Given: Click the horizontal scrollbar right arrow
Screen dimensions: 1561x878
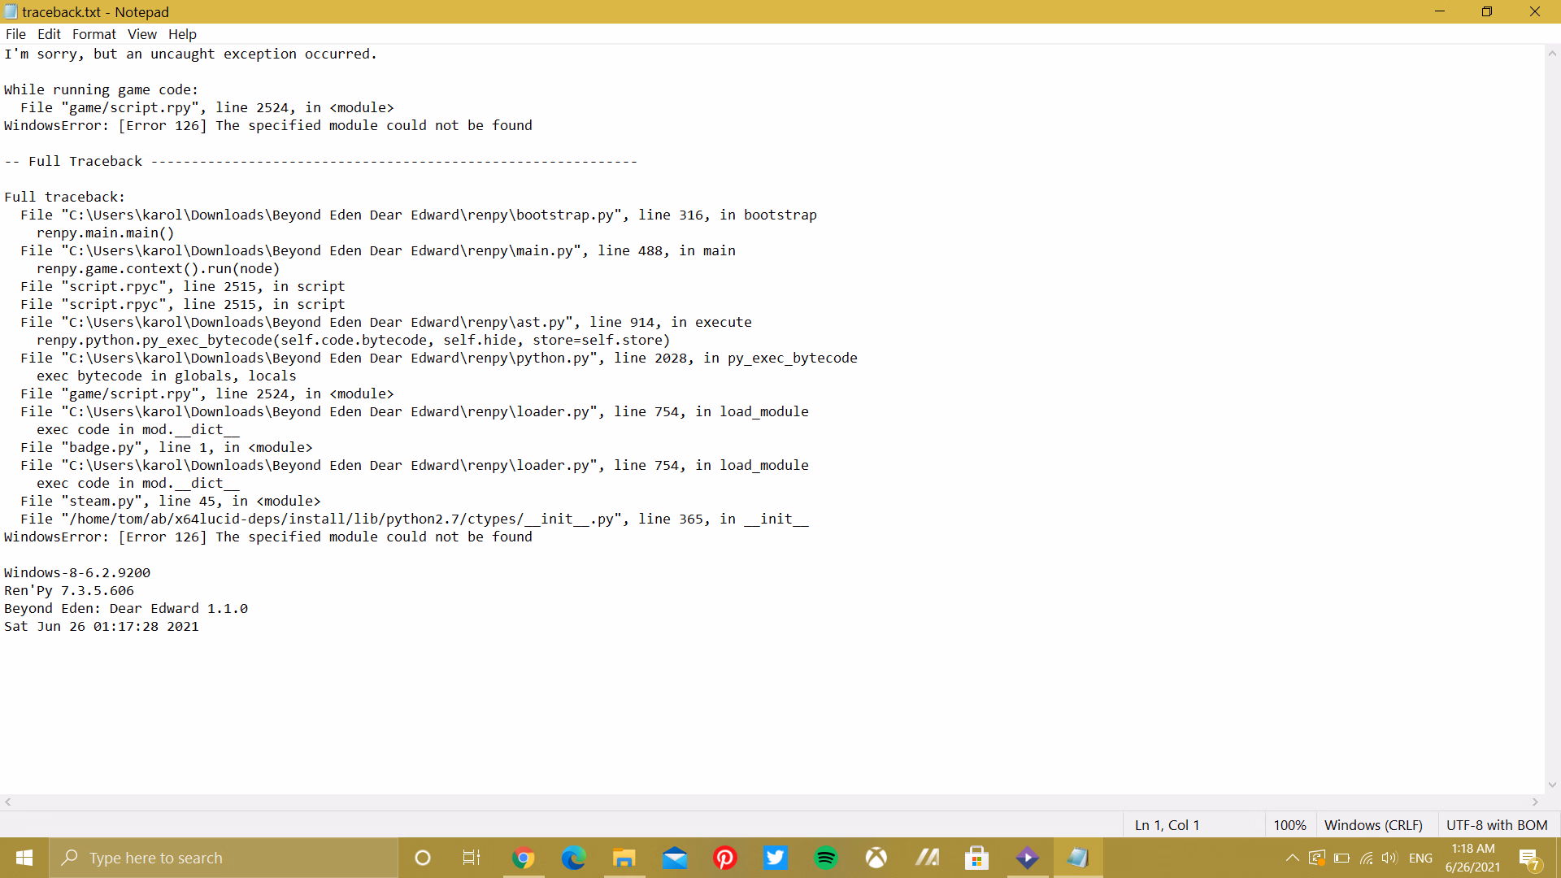Looking at the screenshot, I should click(x=1535, y=802).
